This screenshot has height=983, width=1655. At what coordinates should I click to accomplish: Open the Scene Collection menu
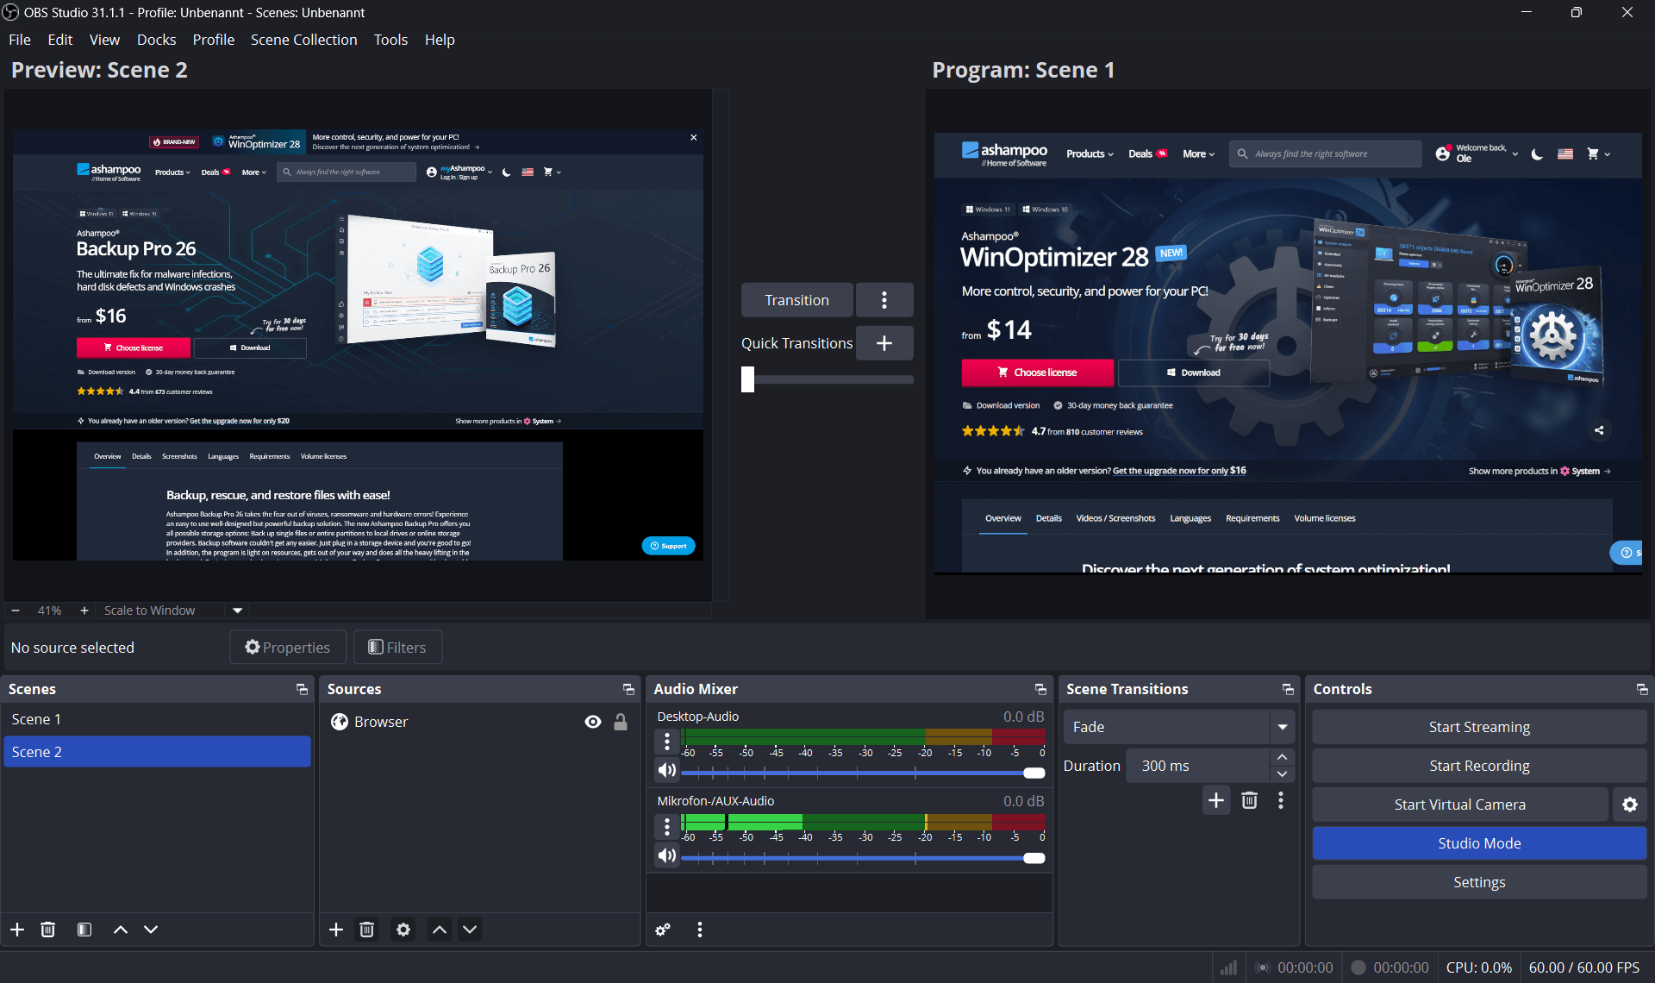point(303,40)
